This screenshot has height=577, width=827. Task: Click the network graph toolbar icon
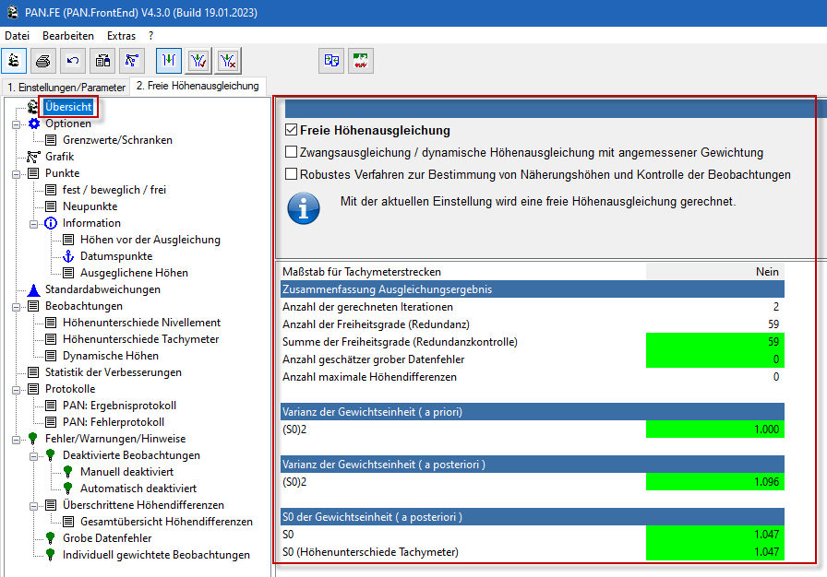coord(133,61)
